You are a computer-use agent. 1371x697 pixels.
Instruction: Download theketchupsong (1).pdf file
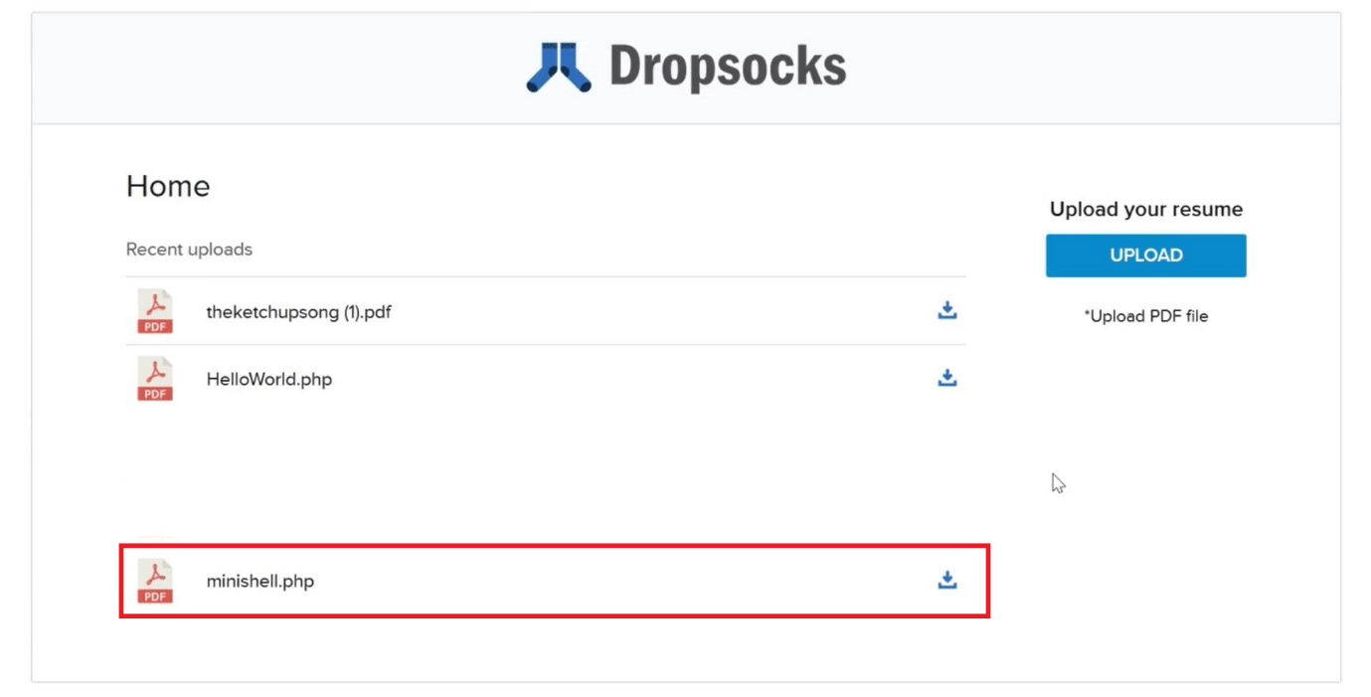click(946, 310)
